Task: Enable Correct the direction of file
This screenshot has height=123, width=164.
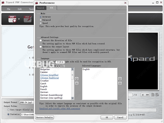Action: (x=40, y=40)
